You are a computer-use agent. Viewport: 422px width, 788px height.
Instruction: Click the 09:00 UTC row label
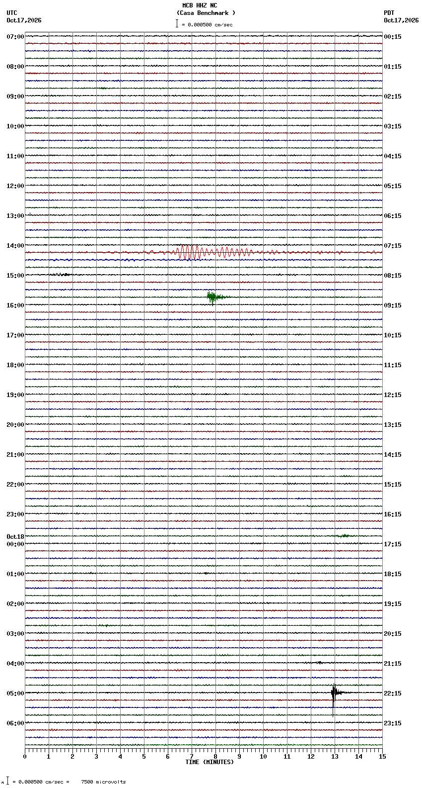15,97
